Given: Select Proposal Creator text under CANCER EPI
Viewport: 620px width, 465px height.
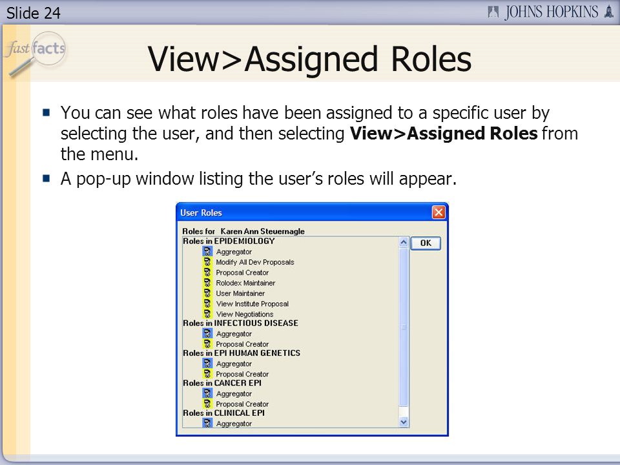Looking at the screenshot, I should click(x=242, y=404).
